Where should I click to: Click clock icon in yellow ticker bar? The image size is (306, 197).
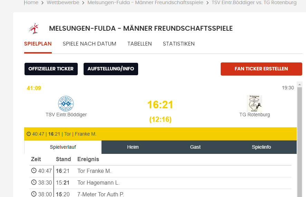point(29,134)
